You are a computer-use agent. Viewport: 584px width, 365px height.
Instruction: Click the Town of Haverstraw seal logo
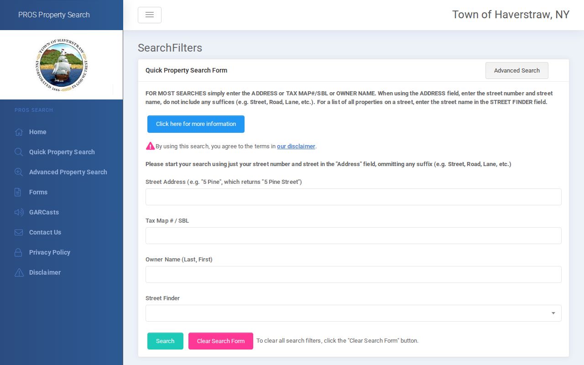tap(62, 65)
